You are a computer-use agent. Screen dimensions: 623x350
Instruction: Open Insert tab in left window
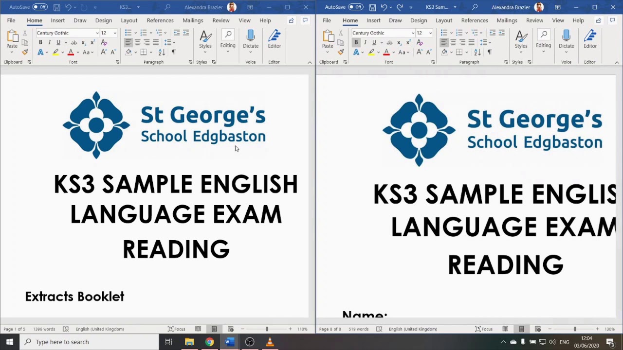(57, 20)
